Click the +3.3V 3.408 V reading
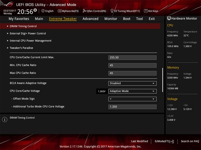 coord(171,120)
